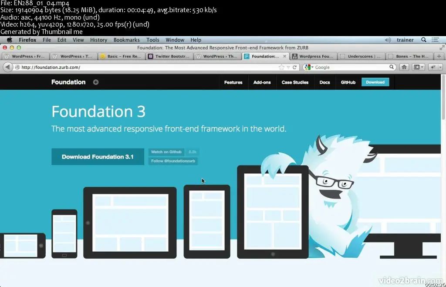Open the Edit menu
446x287 pixels.
tap(62, 40)
